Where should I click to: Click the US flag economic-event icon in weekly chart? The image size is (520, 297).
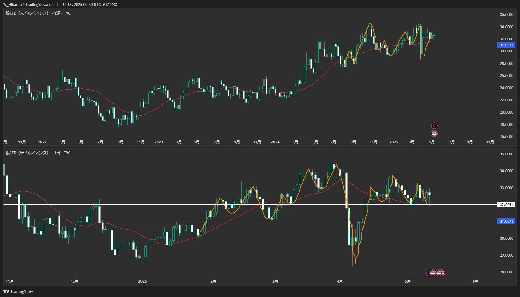(x=434, y=134)
